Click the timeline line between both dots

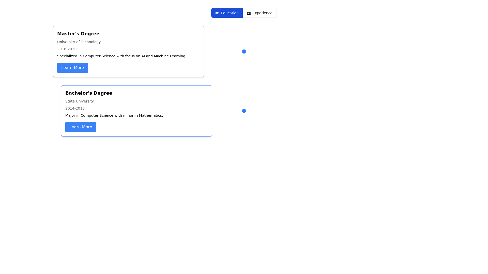[x=244, y=81]
